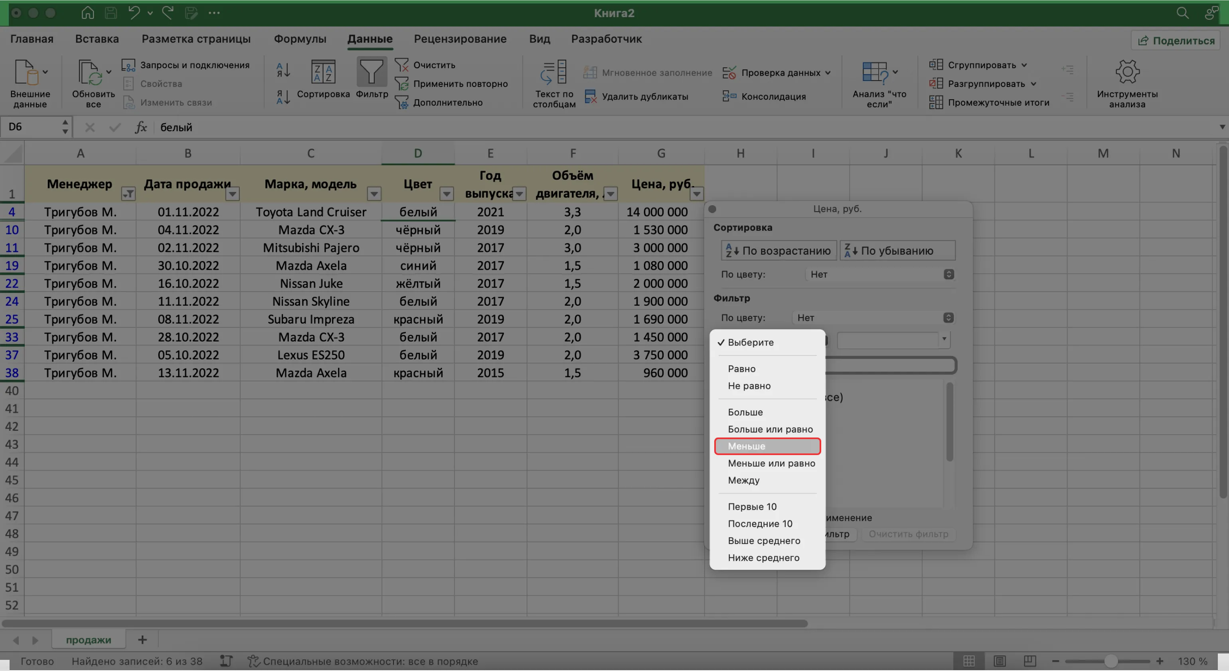1229x671 pixels.
Task: Click Sort A to Z ascending icon
Action: pyautogui.click(x=283, y=70)
